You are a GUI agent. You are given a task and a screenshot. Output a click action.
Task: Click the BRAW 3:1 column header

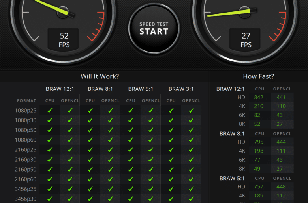181,89
